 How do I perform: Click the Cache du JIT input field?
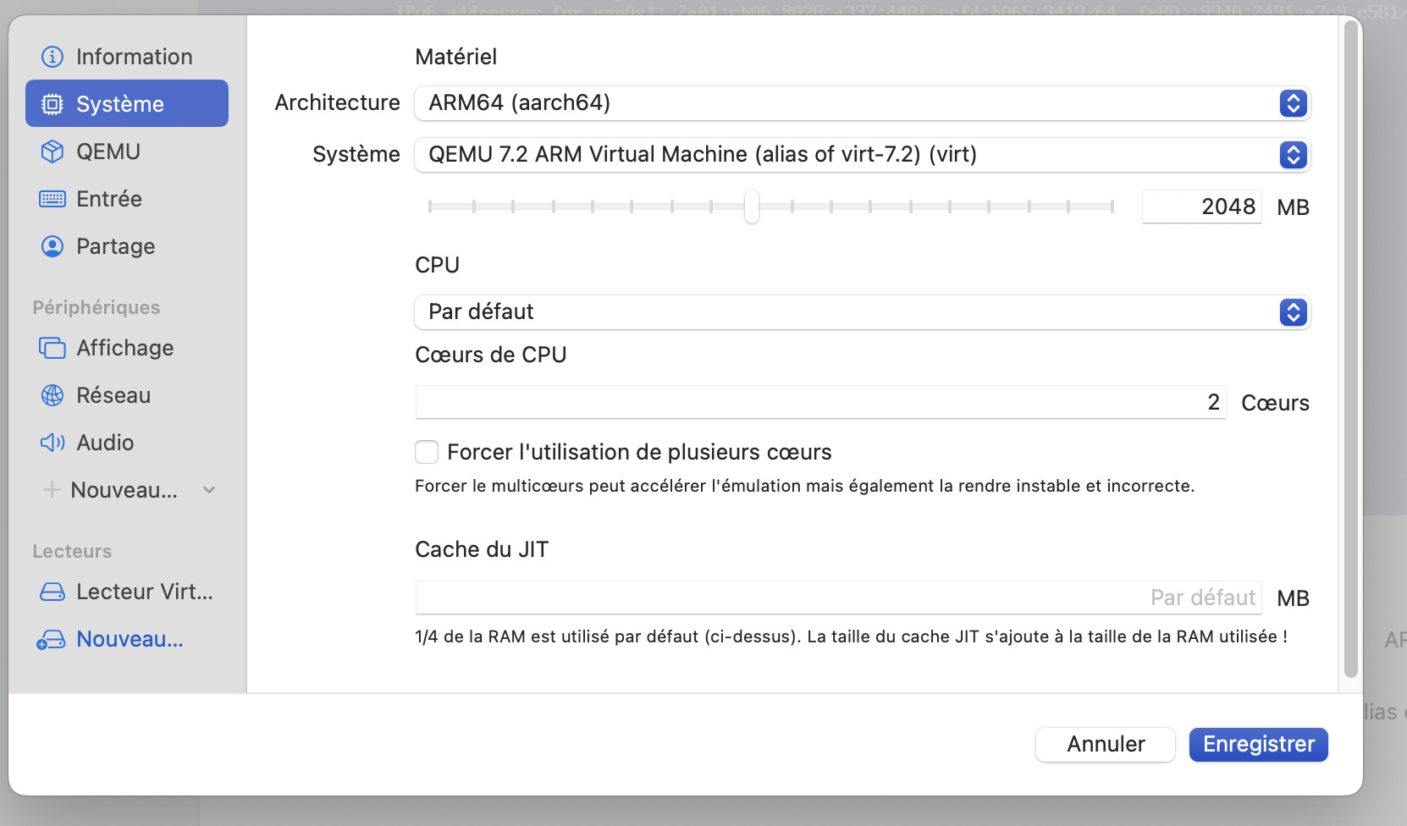pyautogui.click(x=838, y=598)
